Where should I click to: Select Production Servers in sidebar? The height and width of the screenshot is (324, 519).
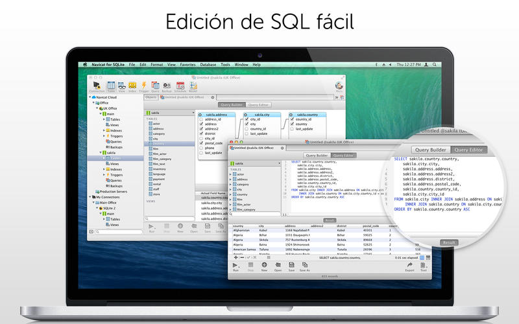[111, 191]
